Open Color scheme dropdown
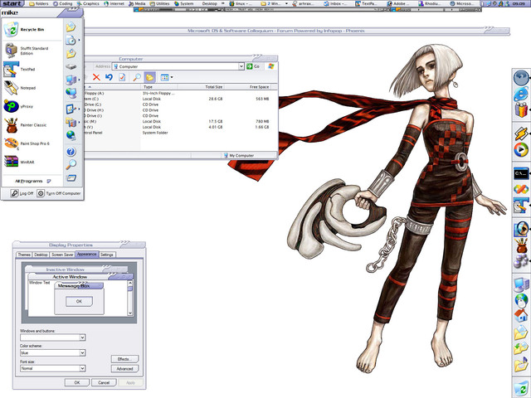This screenshot has height=398, width=531. pos(82,352)
